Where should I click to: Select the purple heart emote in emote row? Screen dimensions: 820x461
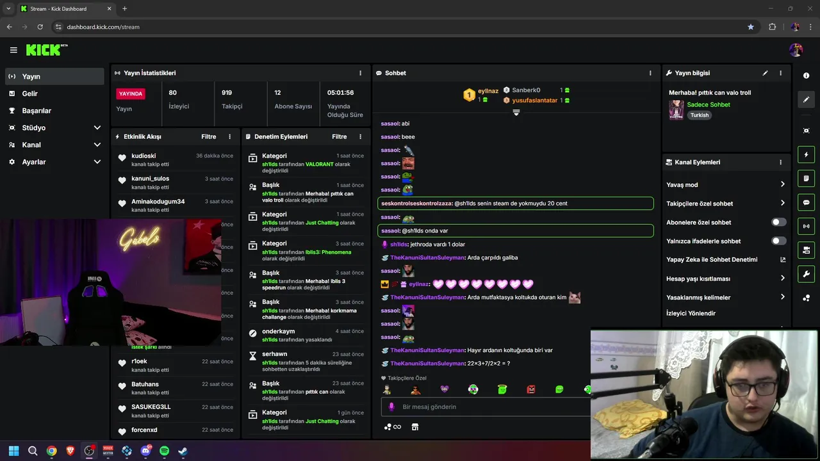click(445, 389)
